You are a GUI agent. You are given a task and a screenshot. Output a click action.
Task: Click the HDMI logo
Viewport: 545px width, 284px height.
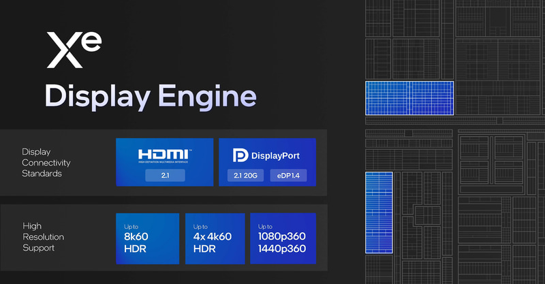point(165,156)
